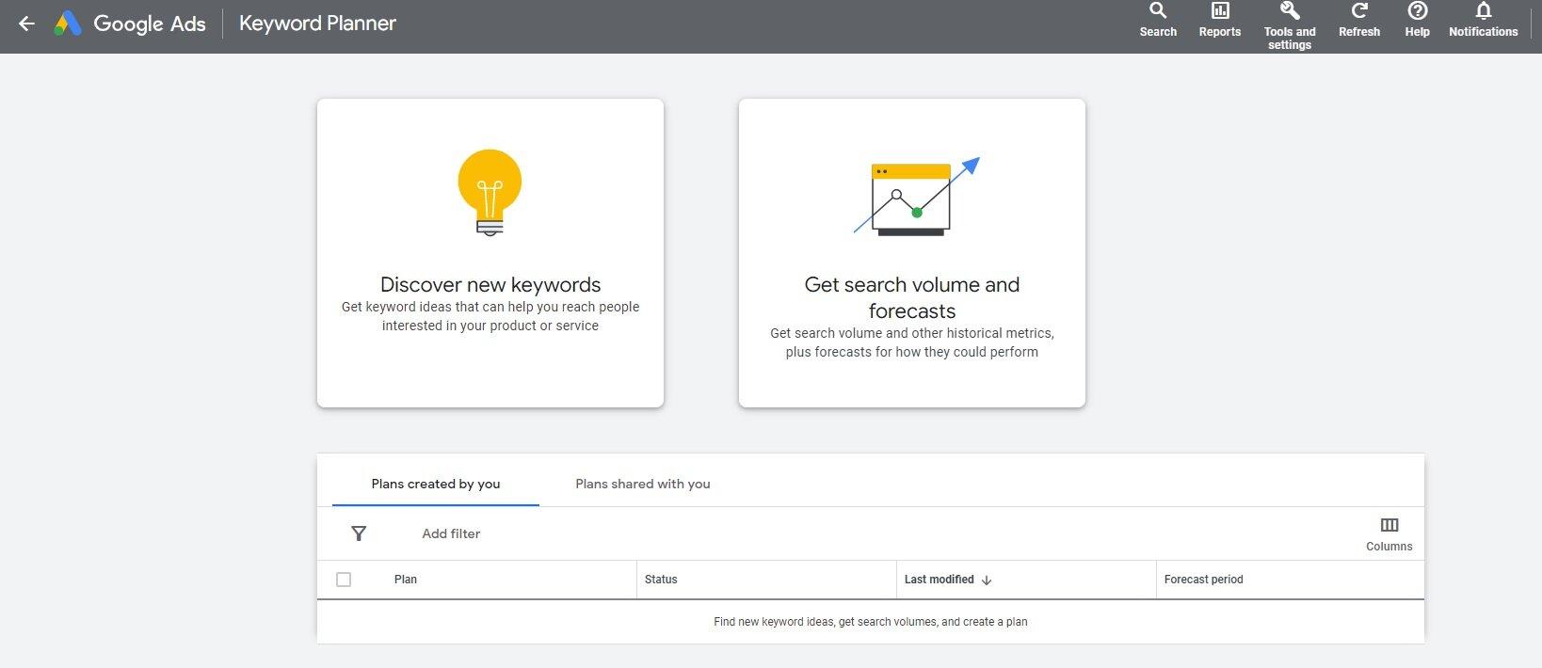Sort by the Forecast period column header
Screen dimensions: 1542x668
[x=1203, y=580]
